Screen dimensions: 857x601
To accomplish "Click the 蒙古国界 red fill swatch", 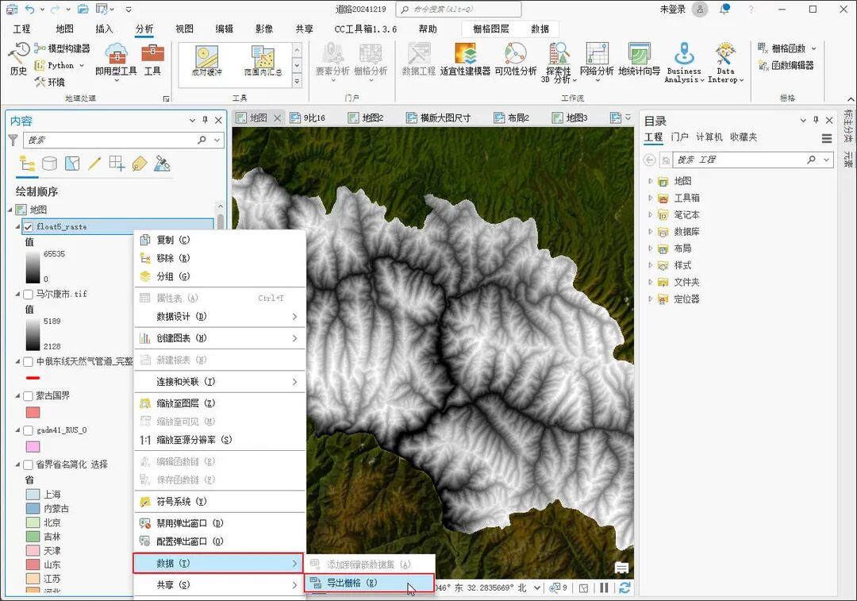I will click(33, 412).
